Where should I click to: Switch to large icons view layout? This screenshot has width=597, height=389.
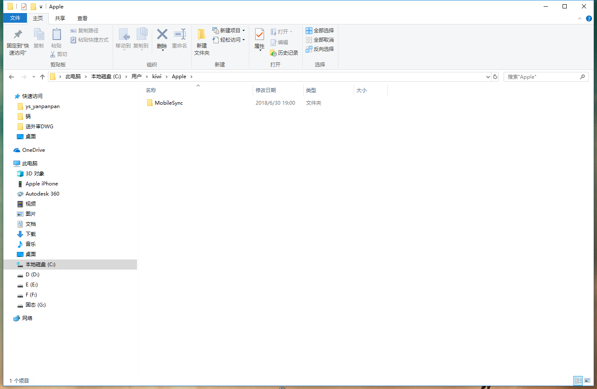[x=587, y=381]
